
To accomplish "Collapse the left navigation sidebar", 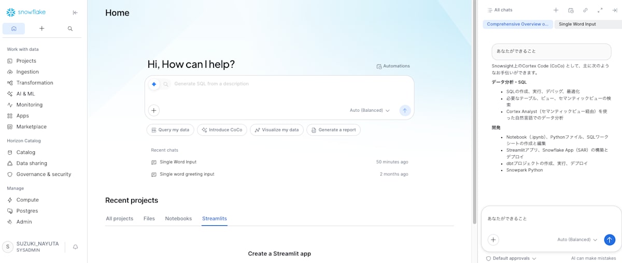I will (x=75, y=12).
